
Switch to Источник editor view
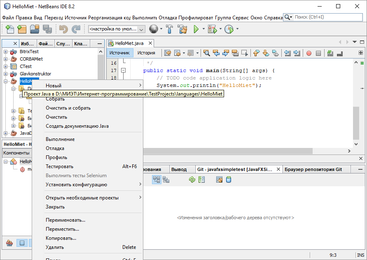point(119,53)
